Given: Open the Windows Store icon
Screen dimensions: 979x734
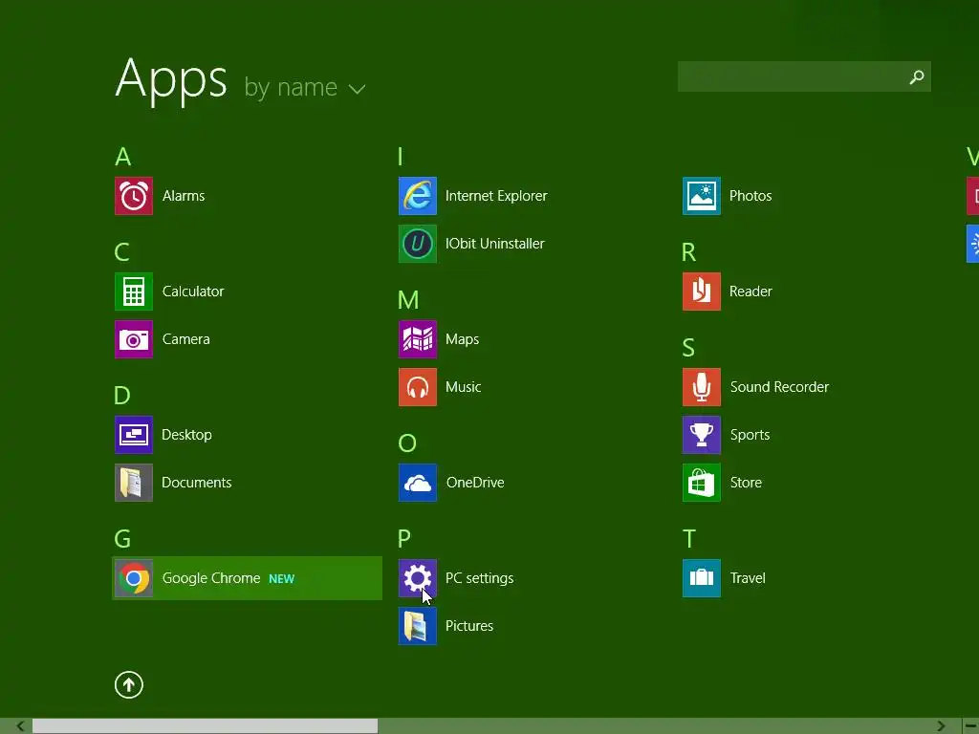Looking at the screenshot, I should (702, 483).
